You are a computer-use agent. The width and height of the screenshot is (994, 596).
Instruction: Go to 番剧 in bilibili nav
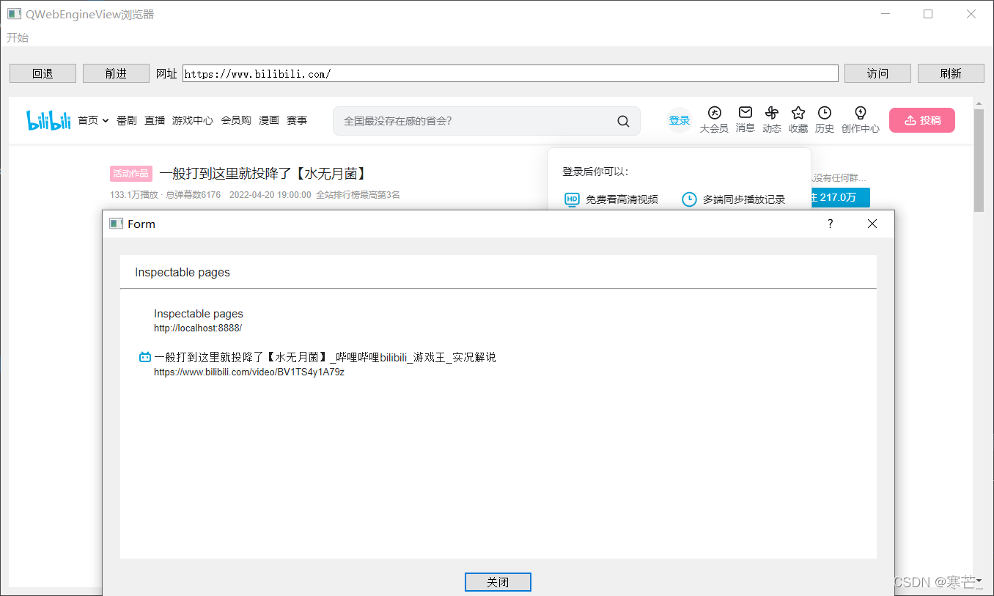tap(126, 120)
